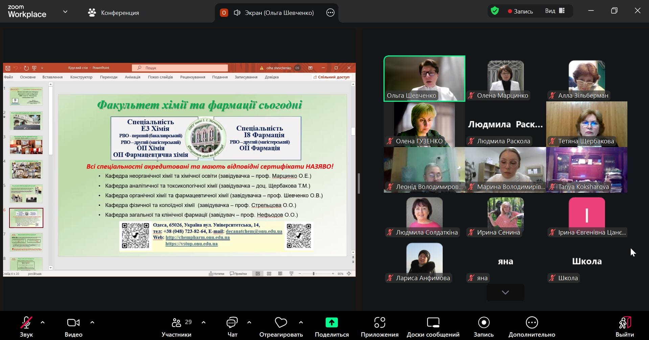Screen dimensions: 649x340
Task: Show more participants with the down chevron
Action: pos(505,292)
